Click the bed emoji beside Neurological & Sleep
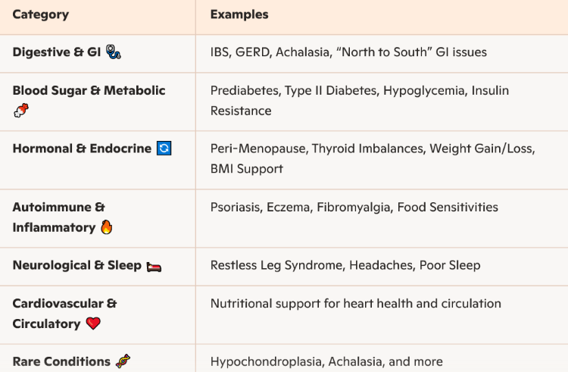568x372 pixels. (154, 267)
